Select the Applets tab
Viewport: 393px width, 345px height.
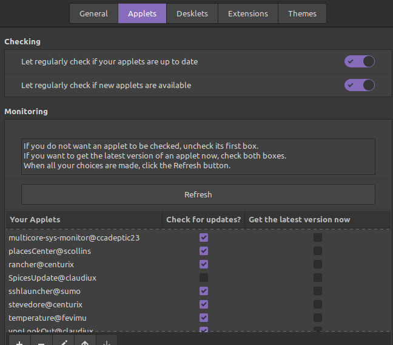coord(142,13)
